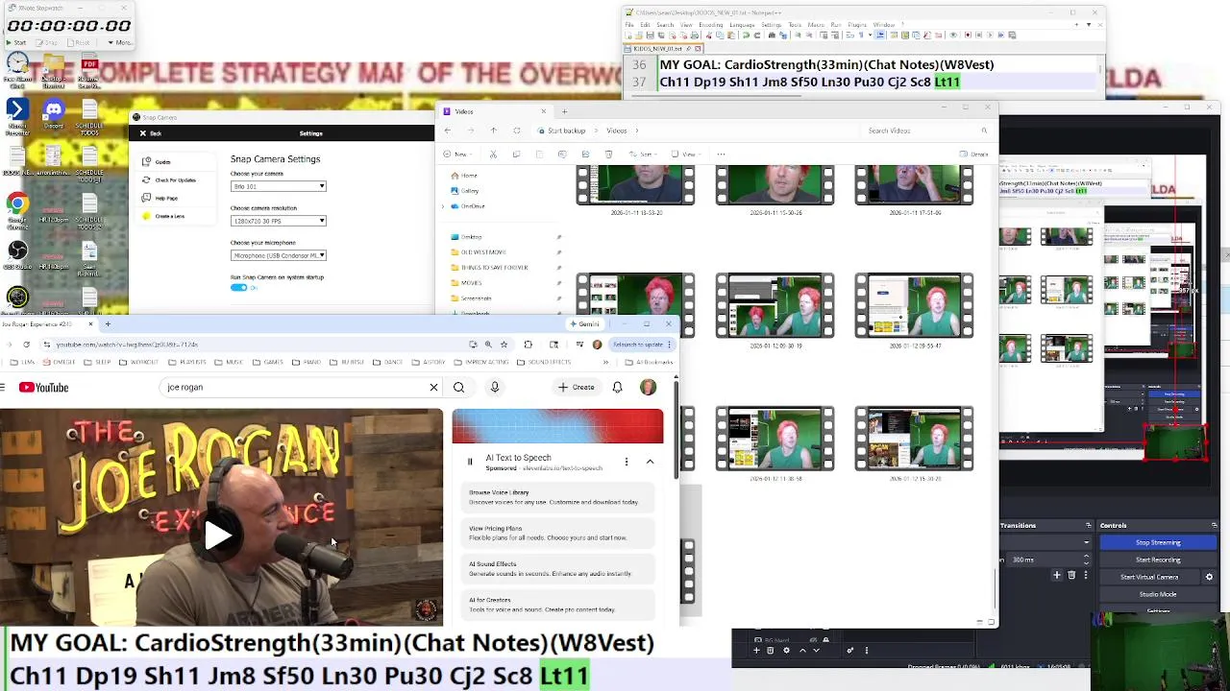Click Start Virtual Camera in OBS
Viewport: 1230px width, 691px height.
1149,578
